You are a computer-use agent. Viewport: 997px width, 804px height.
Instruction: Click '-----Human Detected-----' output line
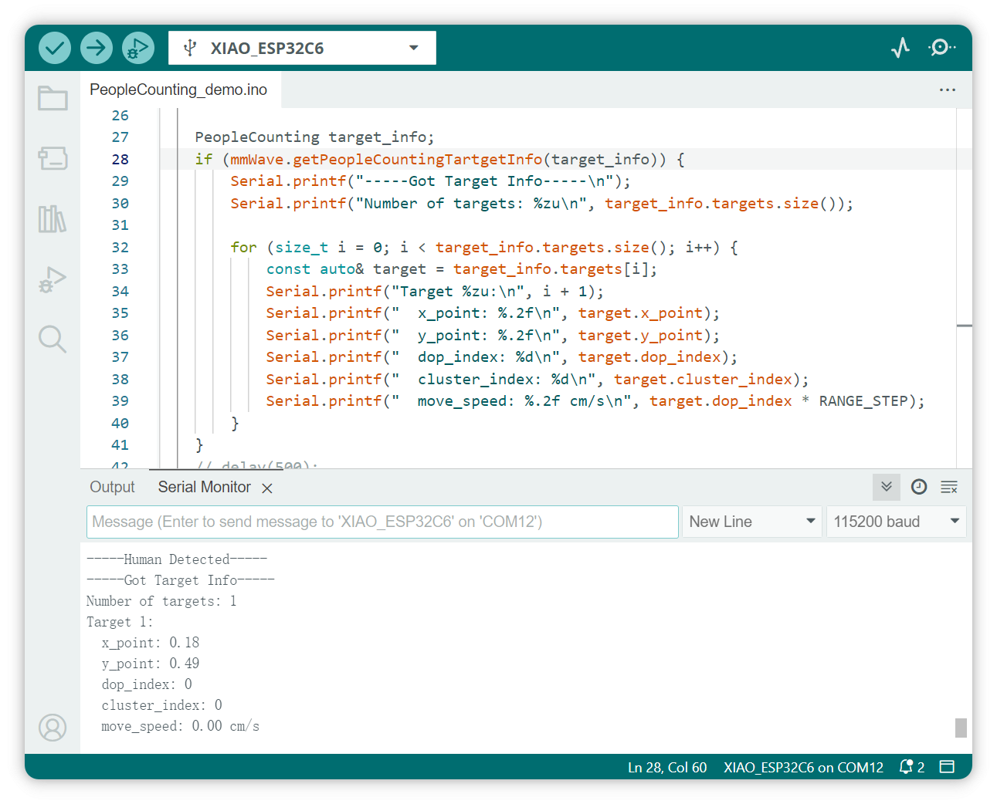pos(177,559)
